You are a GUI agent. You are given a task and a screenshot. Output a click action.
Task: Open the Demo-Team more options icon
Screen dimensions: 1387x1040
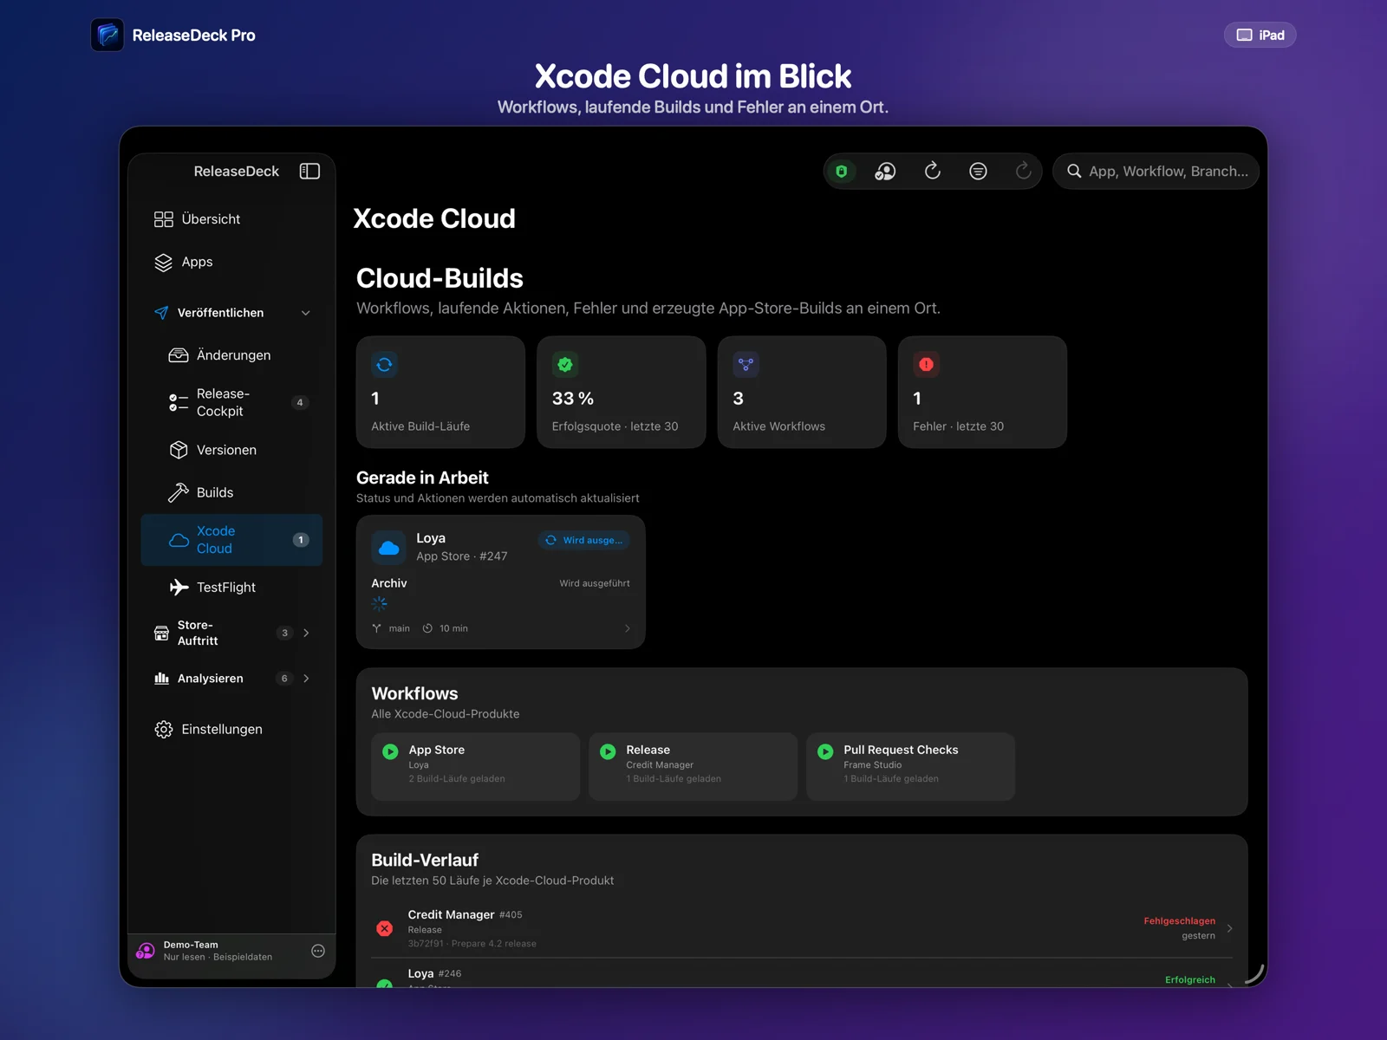(318, 951)
